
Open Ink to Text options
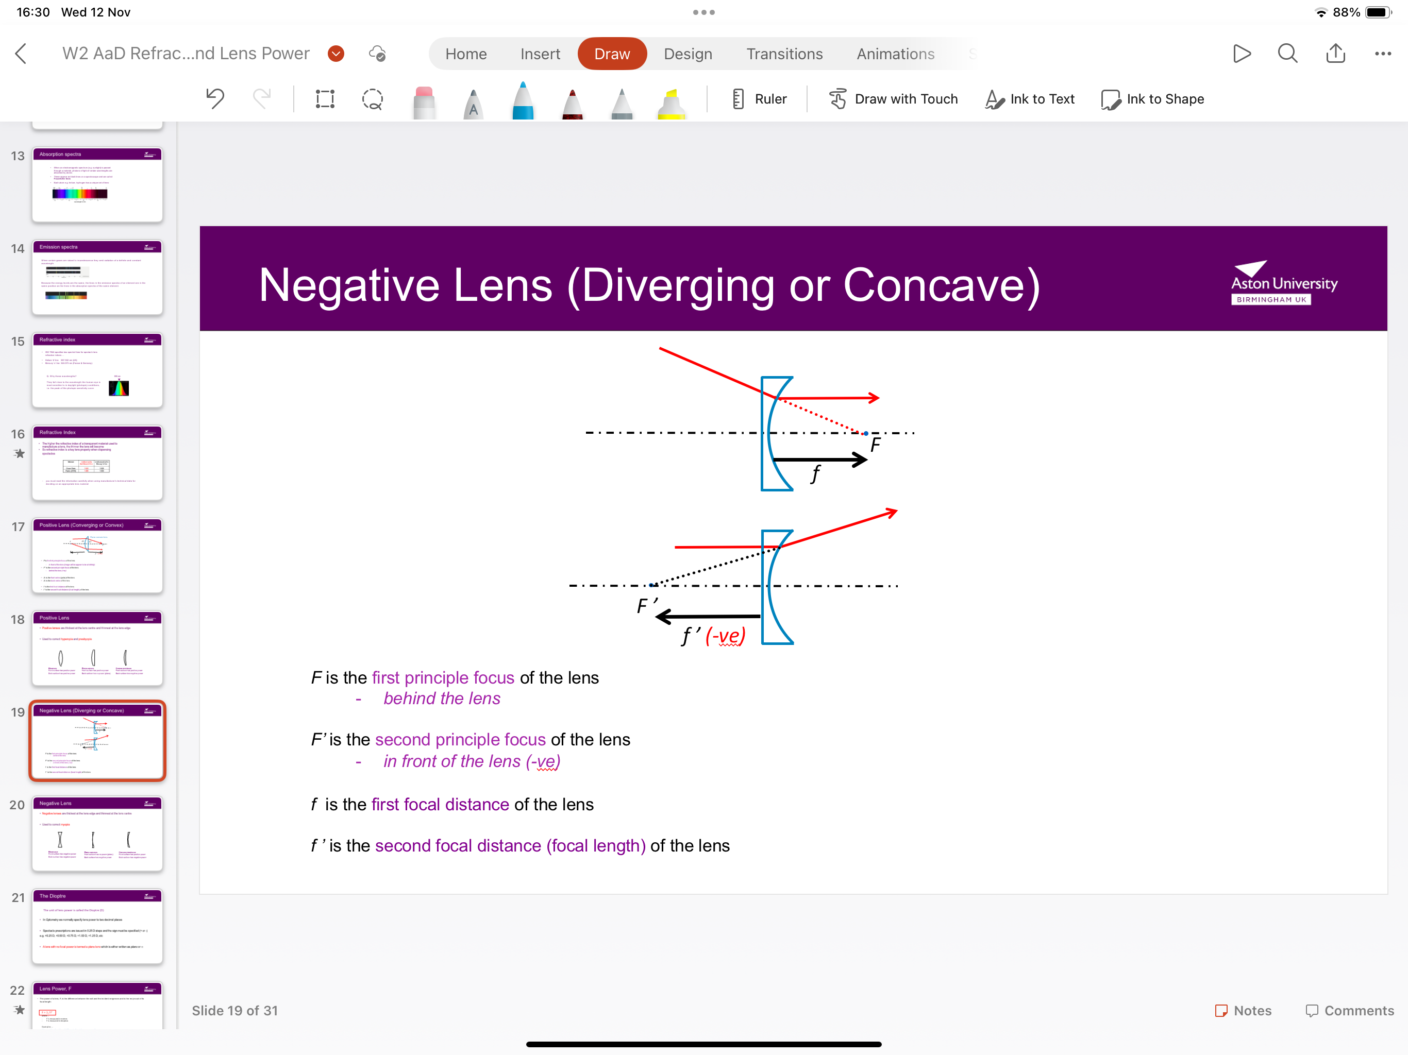point(1029,98)
